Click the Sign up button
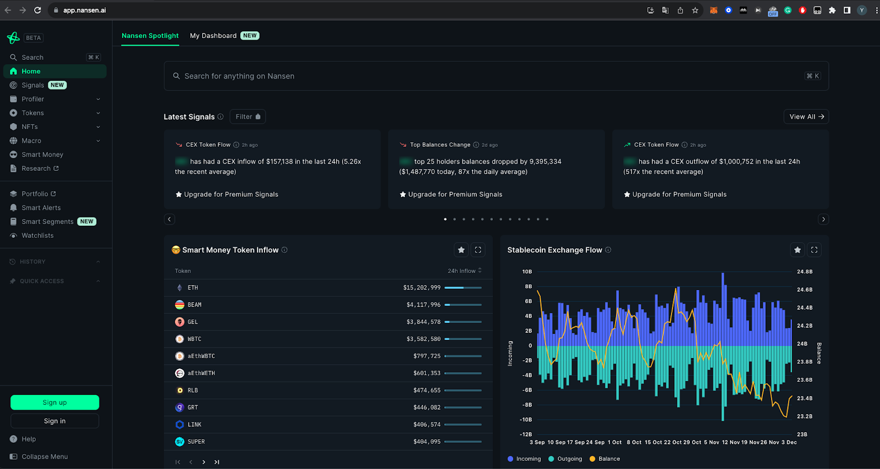The height and width of the screenshot is (469, 880). coord(55,403)
